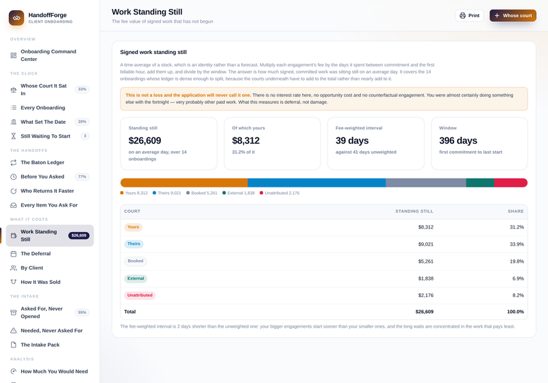Open the Every Onboarding page

(x=49, y=108)
